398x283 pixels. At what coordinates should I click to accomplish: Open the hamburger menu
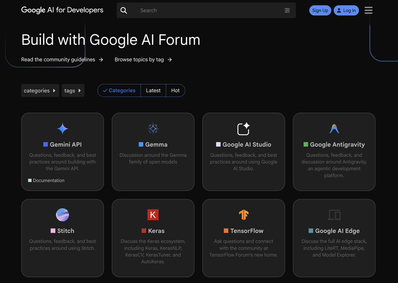click(x=368, y=10)
